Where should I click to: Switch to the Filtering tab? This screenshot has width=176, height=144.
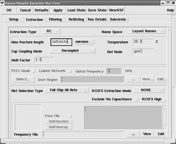click(55, 19)
